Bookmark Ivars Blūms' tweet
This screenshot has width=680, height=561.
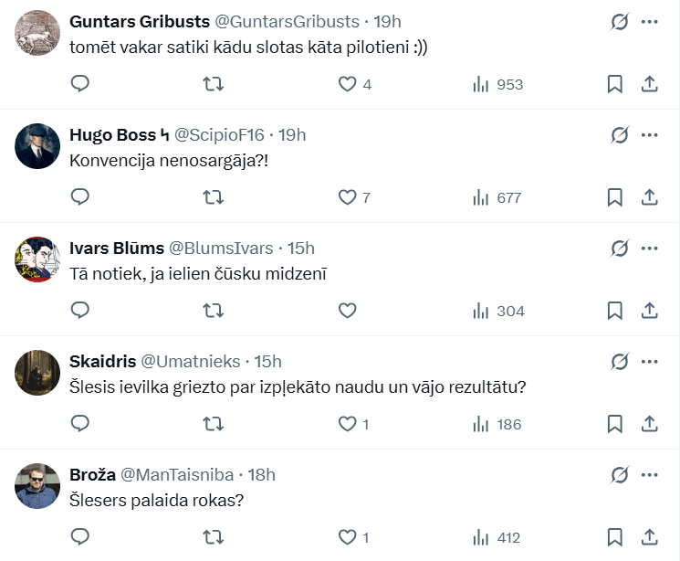coord(615,311)
